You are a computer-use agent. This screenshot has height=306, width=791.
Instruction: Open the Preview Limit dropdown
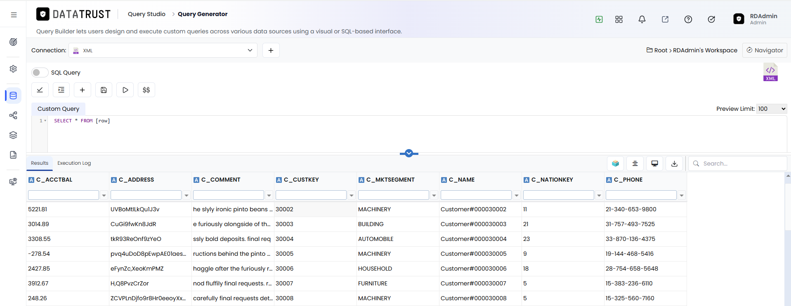[772, 109]
